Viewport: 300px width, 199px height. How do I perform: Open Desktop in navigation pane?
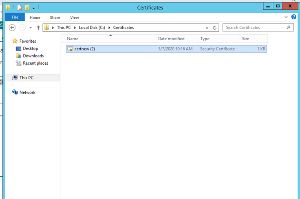[x=31, y=48]
